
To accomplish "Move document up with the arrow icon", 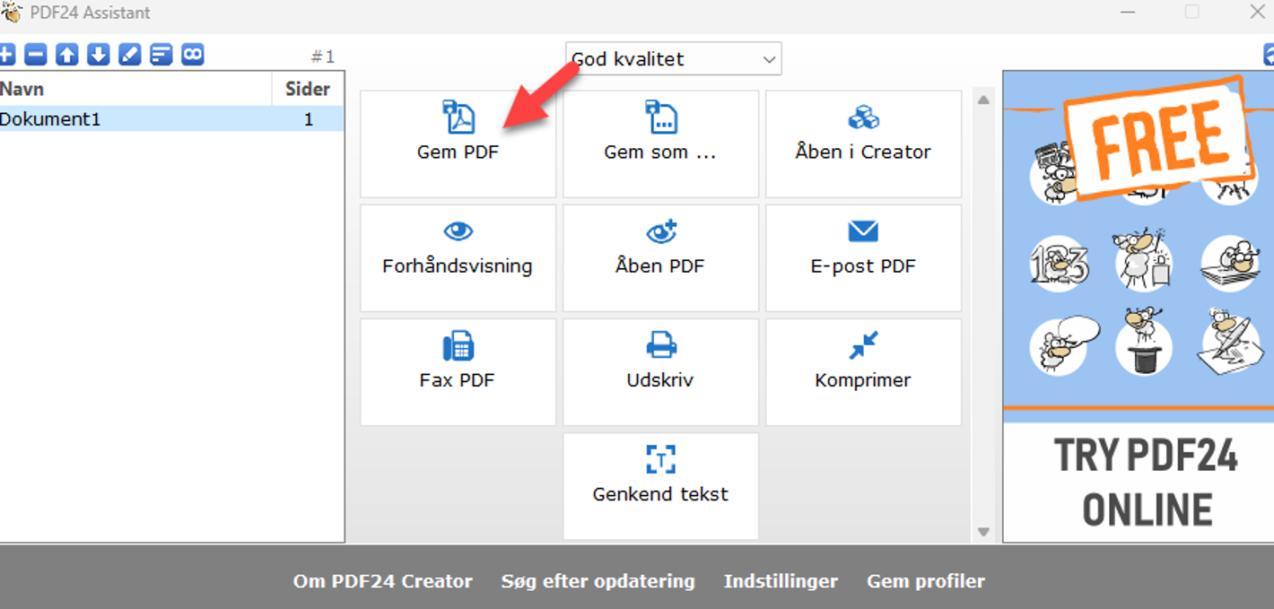I will (x=67, y=55).
